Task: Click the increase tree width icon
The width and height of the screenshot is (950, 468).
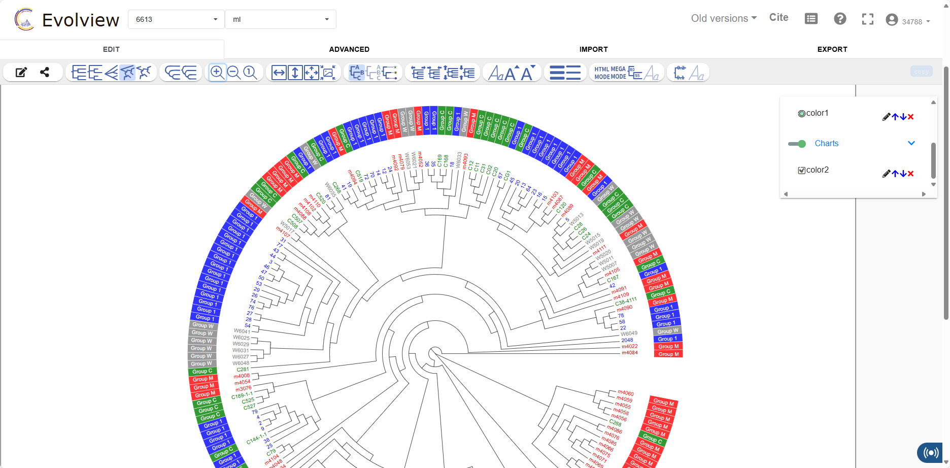Action: click(x=418, y=73)
